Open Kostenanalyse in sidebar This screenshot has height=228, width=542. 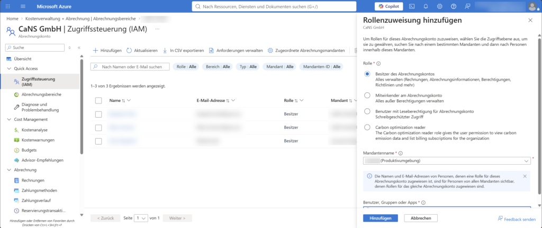click(34, 130)
